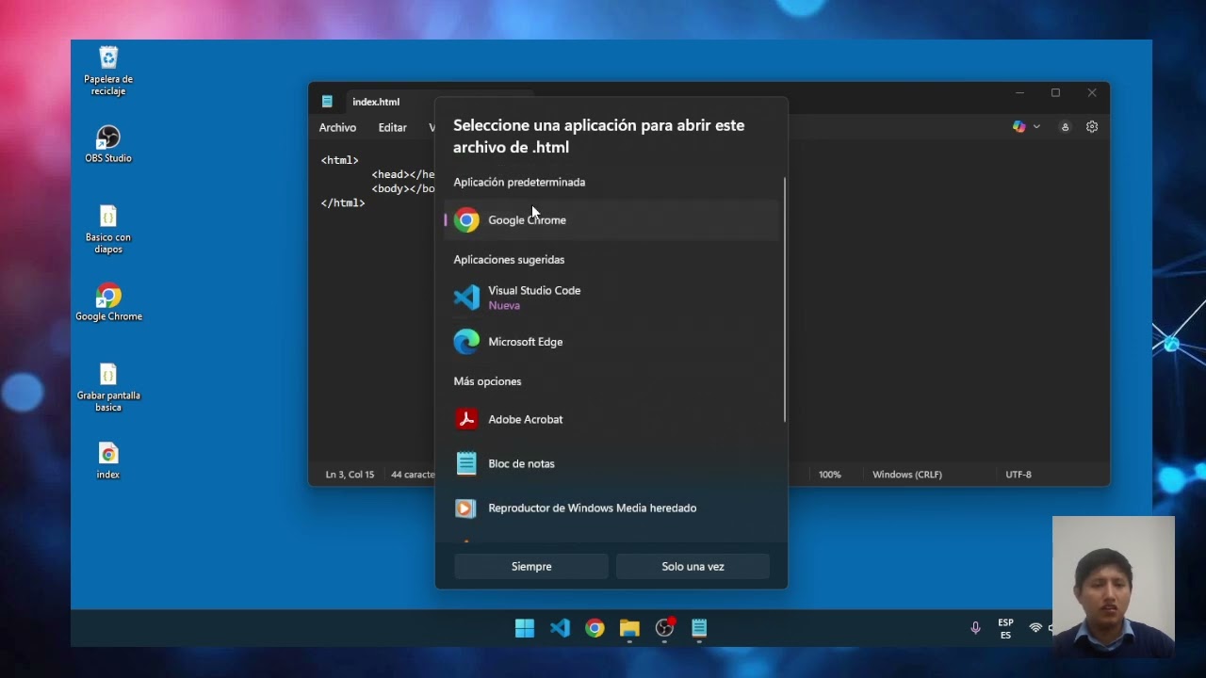Click the Ln 3, Col 15 status entry

coord(350,475)
